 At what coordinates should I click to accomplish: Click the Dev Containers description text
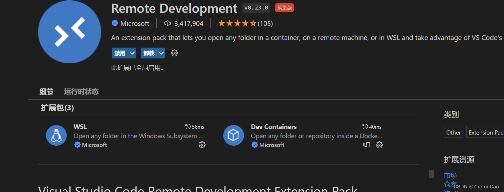(317, 136)
